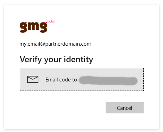Screen dimensions: 163x132
Task: Cancel the identity verification
Action: point(125,108)
